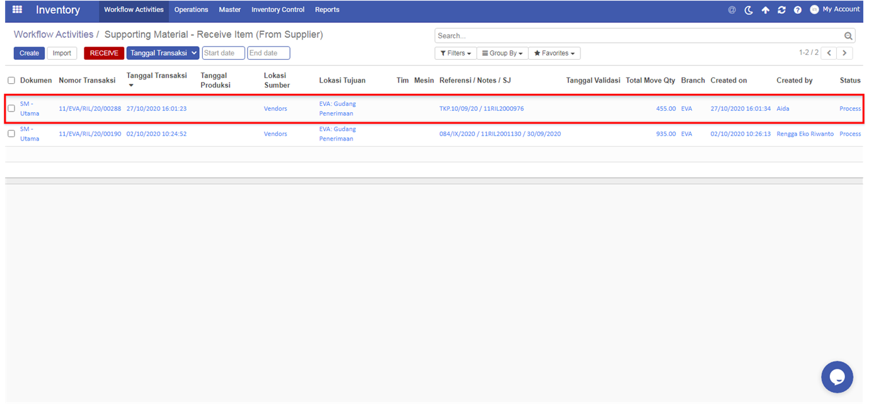
Task: Select checkbox for transaction 11/EVA/RIL/20/00288
Action: (11, 108)
